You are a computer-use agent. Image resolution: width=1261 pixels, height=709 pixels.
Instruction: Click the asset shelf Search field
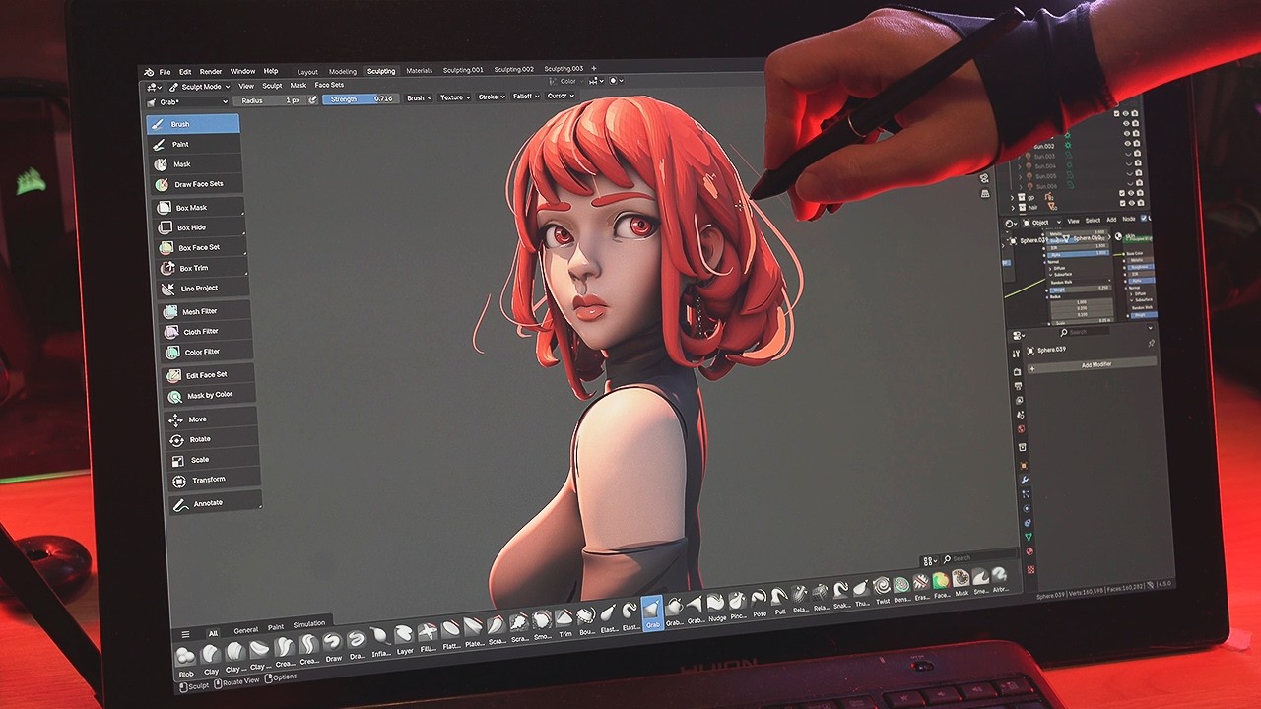(x=977, y=557)
